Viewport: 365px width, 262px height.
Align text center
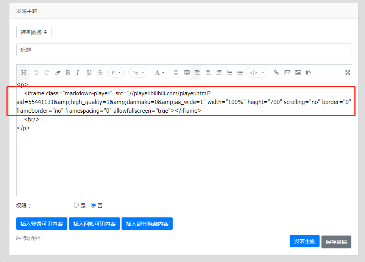click(x=208, y=73)
